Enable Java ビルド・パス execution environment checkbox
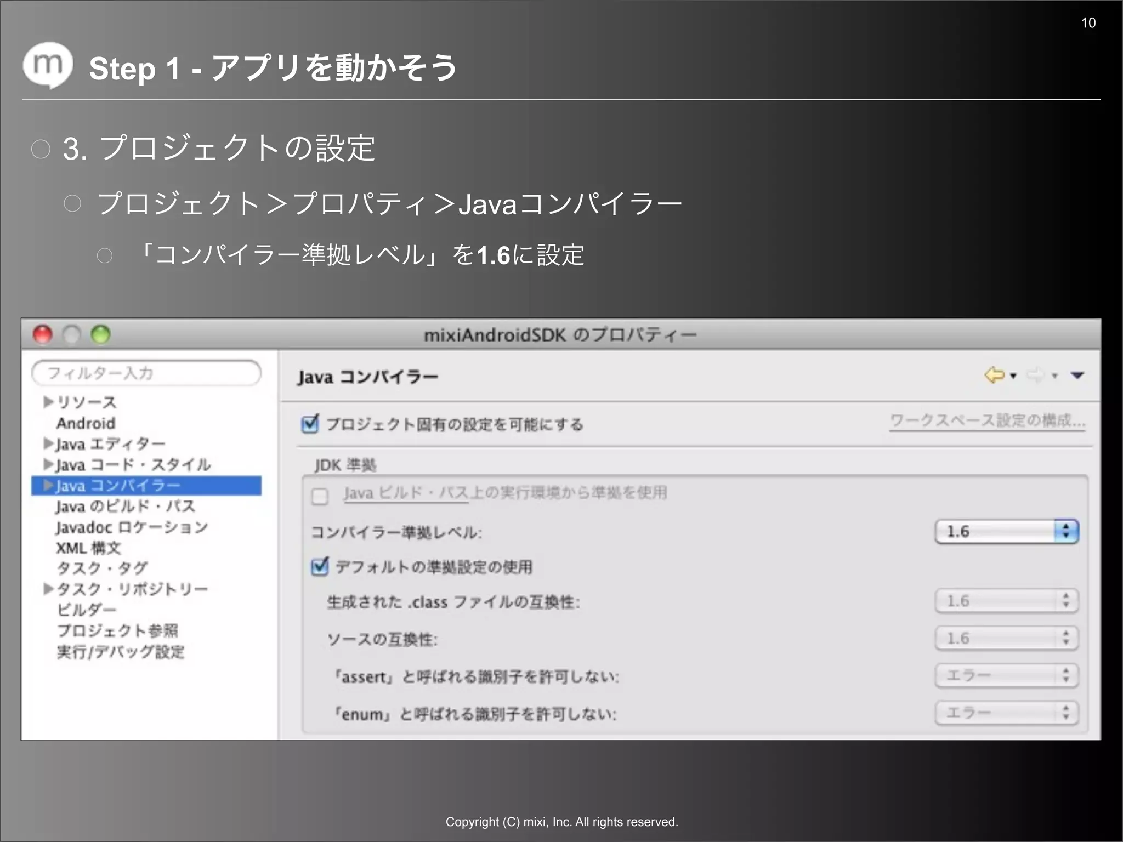The height and width of the screenshot is (842, 1123). coord(320,496)
